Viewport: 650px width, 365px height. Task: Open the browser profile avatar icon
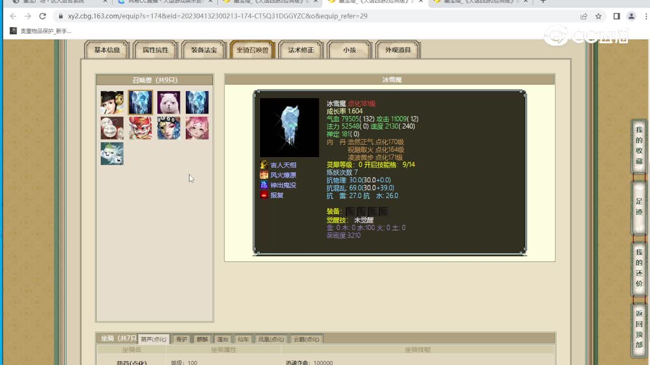631,16
